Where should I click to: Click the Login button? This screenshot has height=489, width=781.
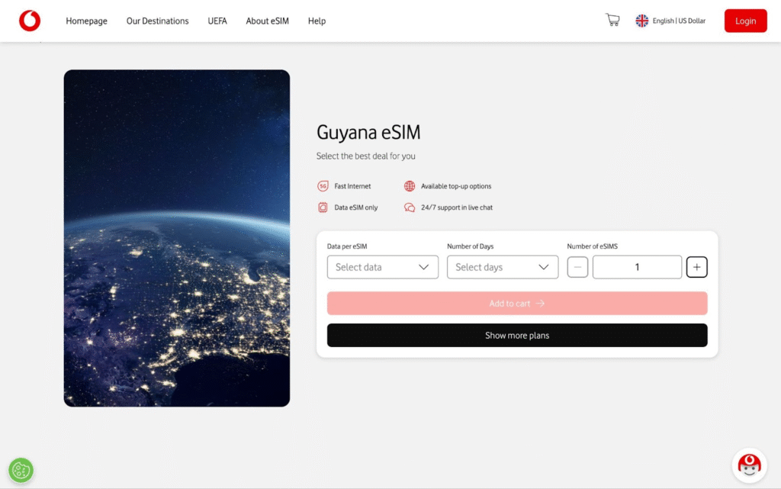pos(745,21)
